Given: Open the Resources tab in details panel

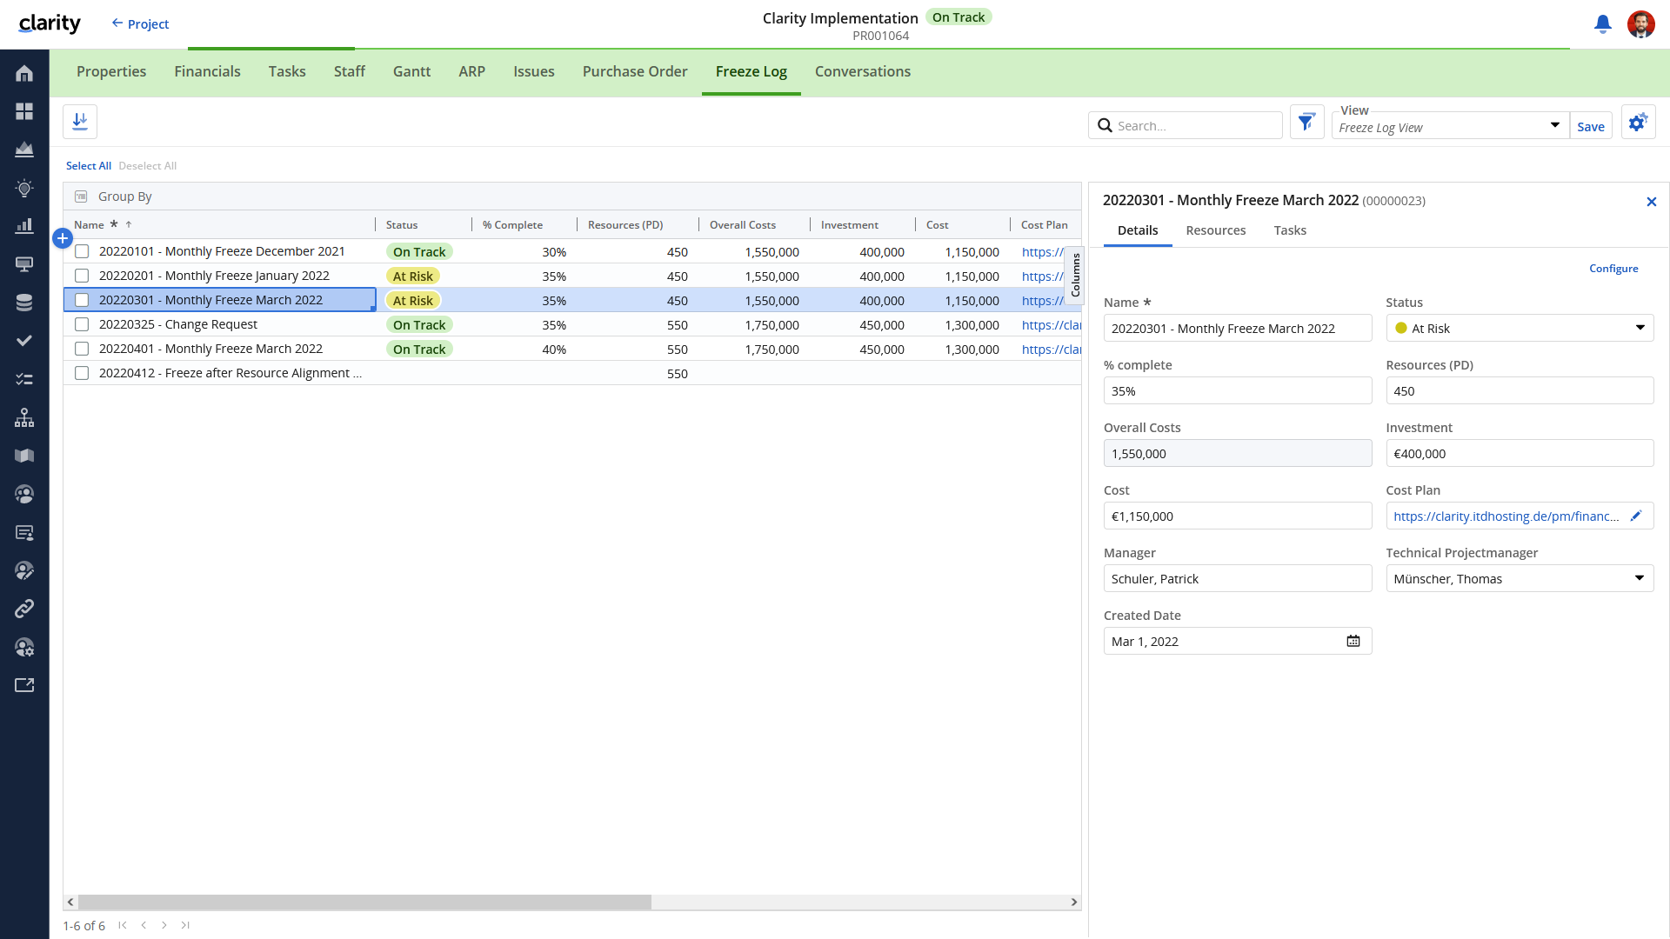Looking at the screenshot, I should pyautogui.click(x=1216, y=230).
